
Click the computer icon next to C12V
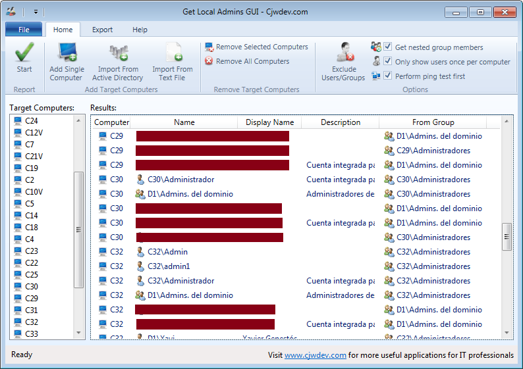(x=18, y=133)
